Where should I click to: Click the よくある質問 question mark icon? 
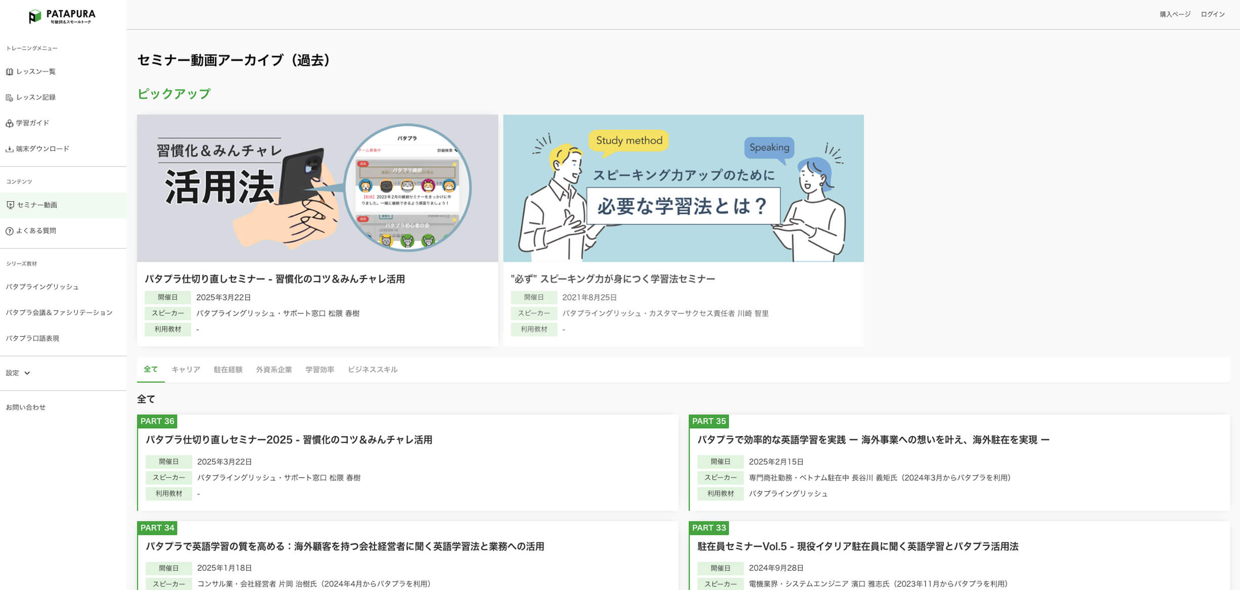pos(9,231)
